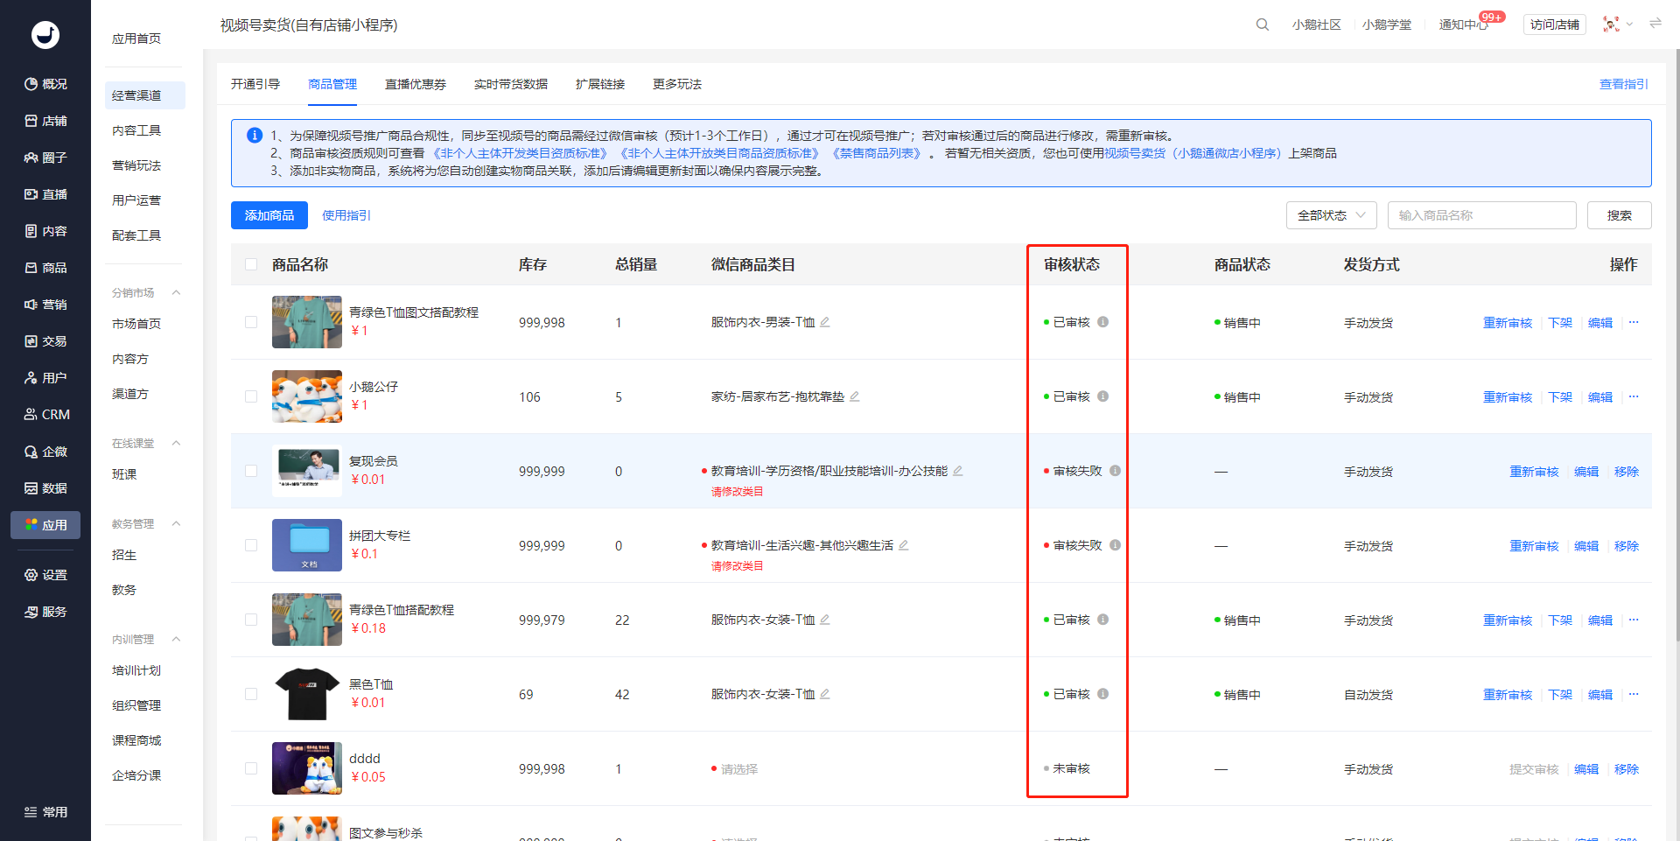Click the edit pencil beside 家纺-居家布艺-抱枕靠垫
1680x841 pixels.
coord(855,396)
